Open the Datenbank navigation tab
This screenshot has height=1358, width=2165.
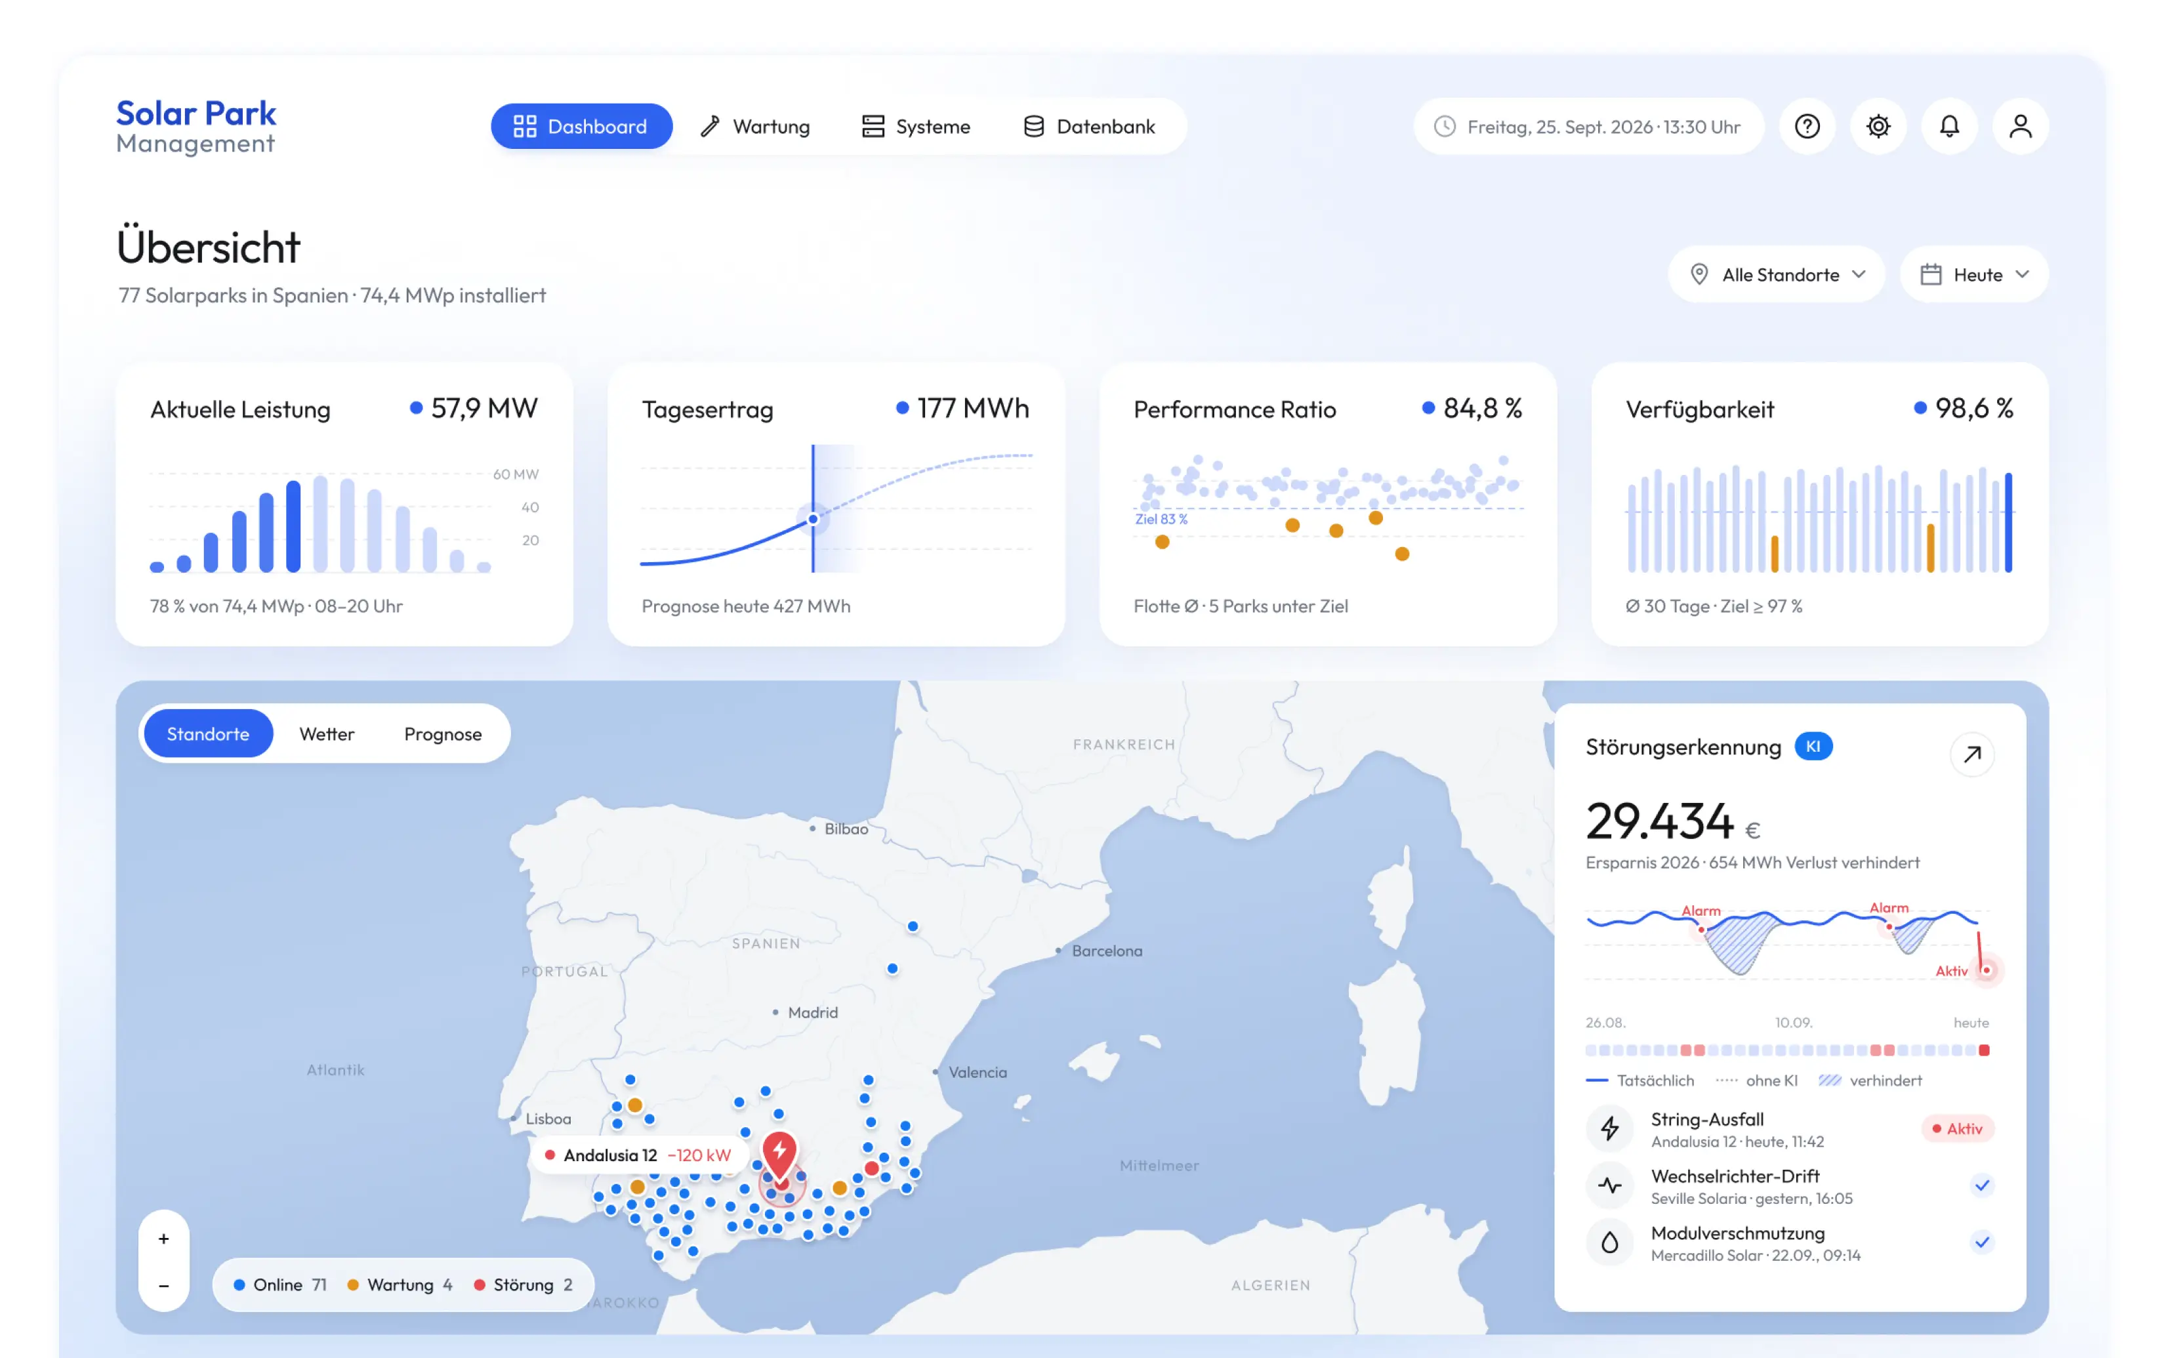click(1089, 127)
